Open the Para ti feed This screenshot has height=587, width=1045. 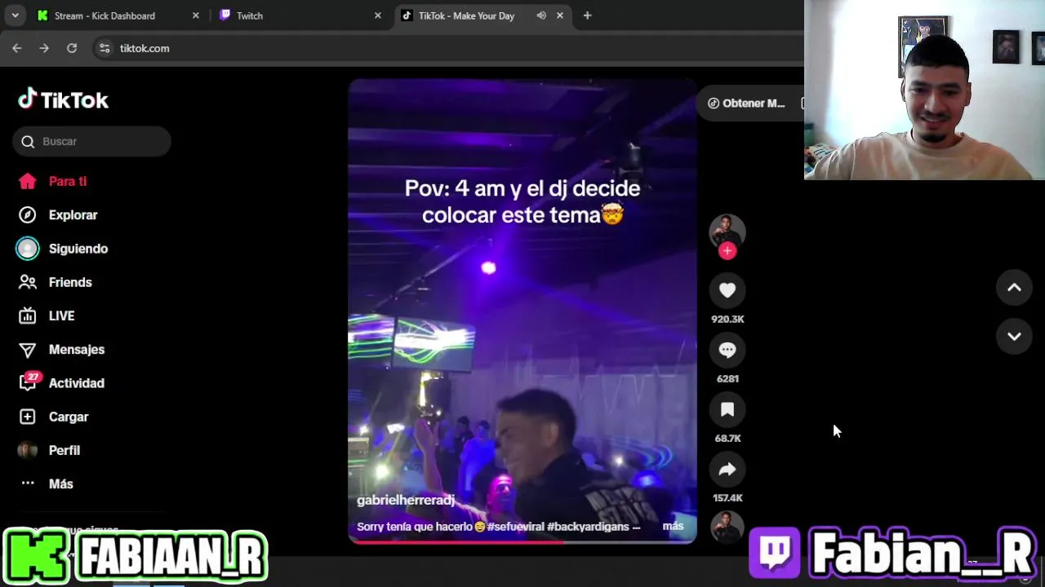(x=52, y=181)
